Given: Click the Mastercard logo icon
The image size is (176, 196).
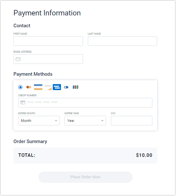Looking at the screenshot, I should click(x=29, y=87).
